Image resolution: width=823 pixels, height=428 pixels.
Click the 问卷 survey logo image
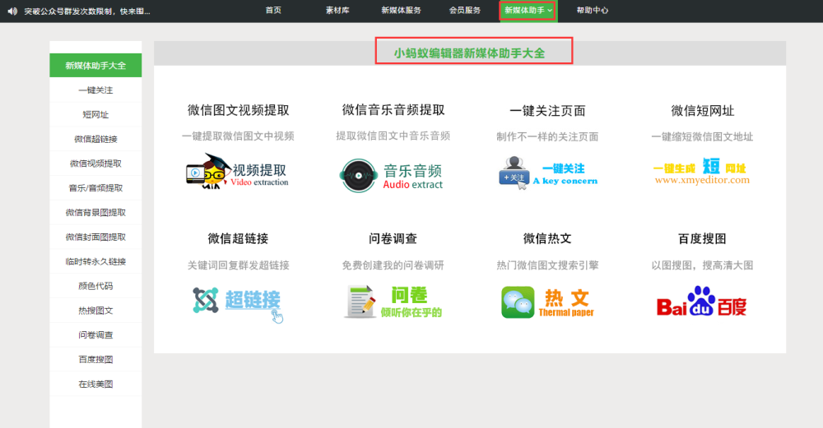point(393,301)
